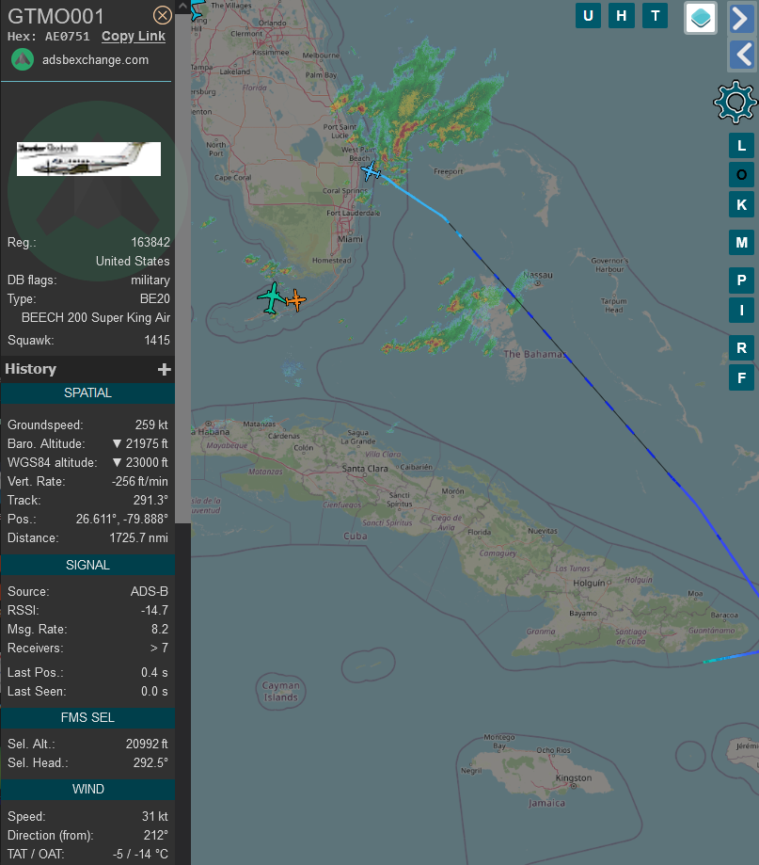
Task: Toggle the U map button
Action: pos(588,15)
